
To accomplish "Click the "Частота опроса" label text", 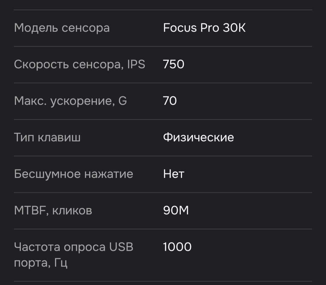I will coord(60,247).
